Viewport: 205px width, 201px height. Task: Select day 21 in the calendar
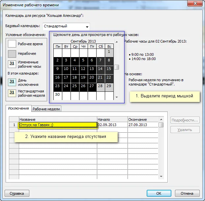[x=101, y=79]
